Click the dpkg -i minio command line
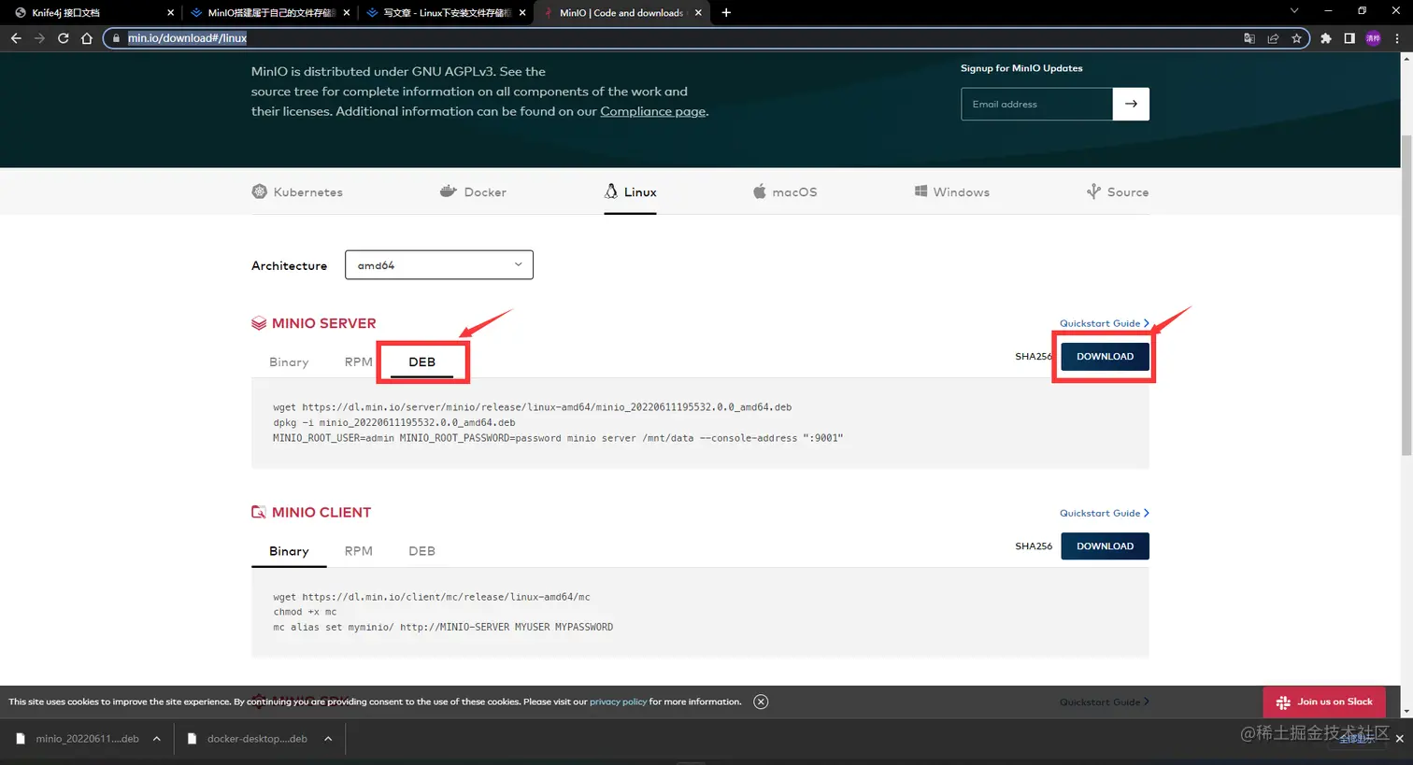 [393, 422]
